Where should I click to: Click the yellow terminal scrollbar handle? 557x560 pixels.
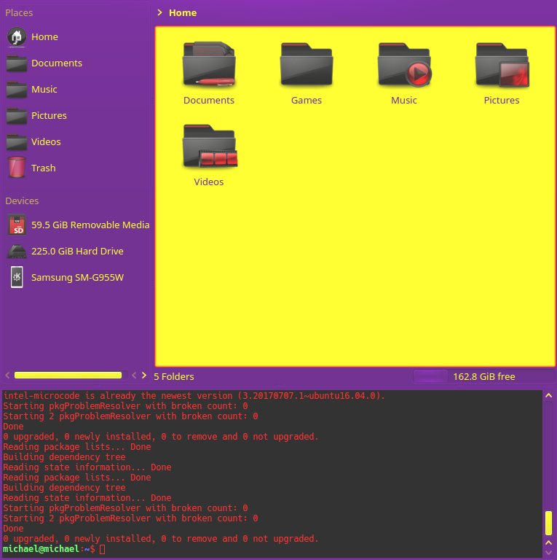548,524
